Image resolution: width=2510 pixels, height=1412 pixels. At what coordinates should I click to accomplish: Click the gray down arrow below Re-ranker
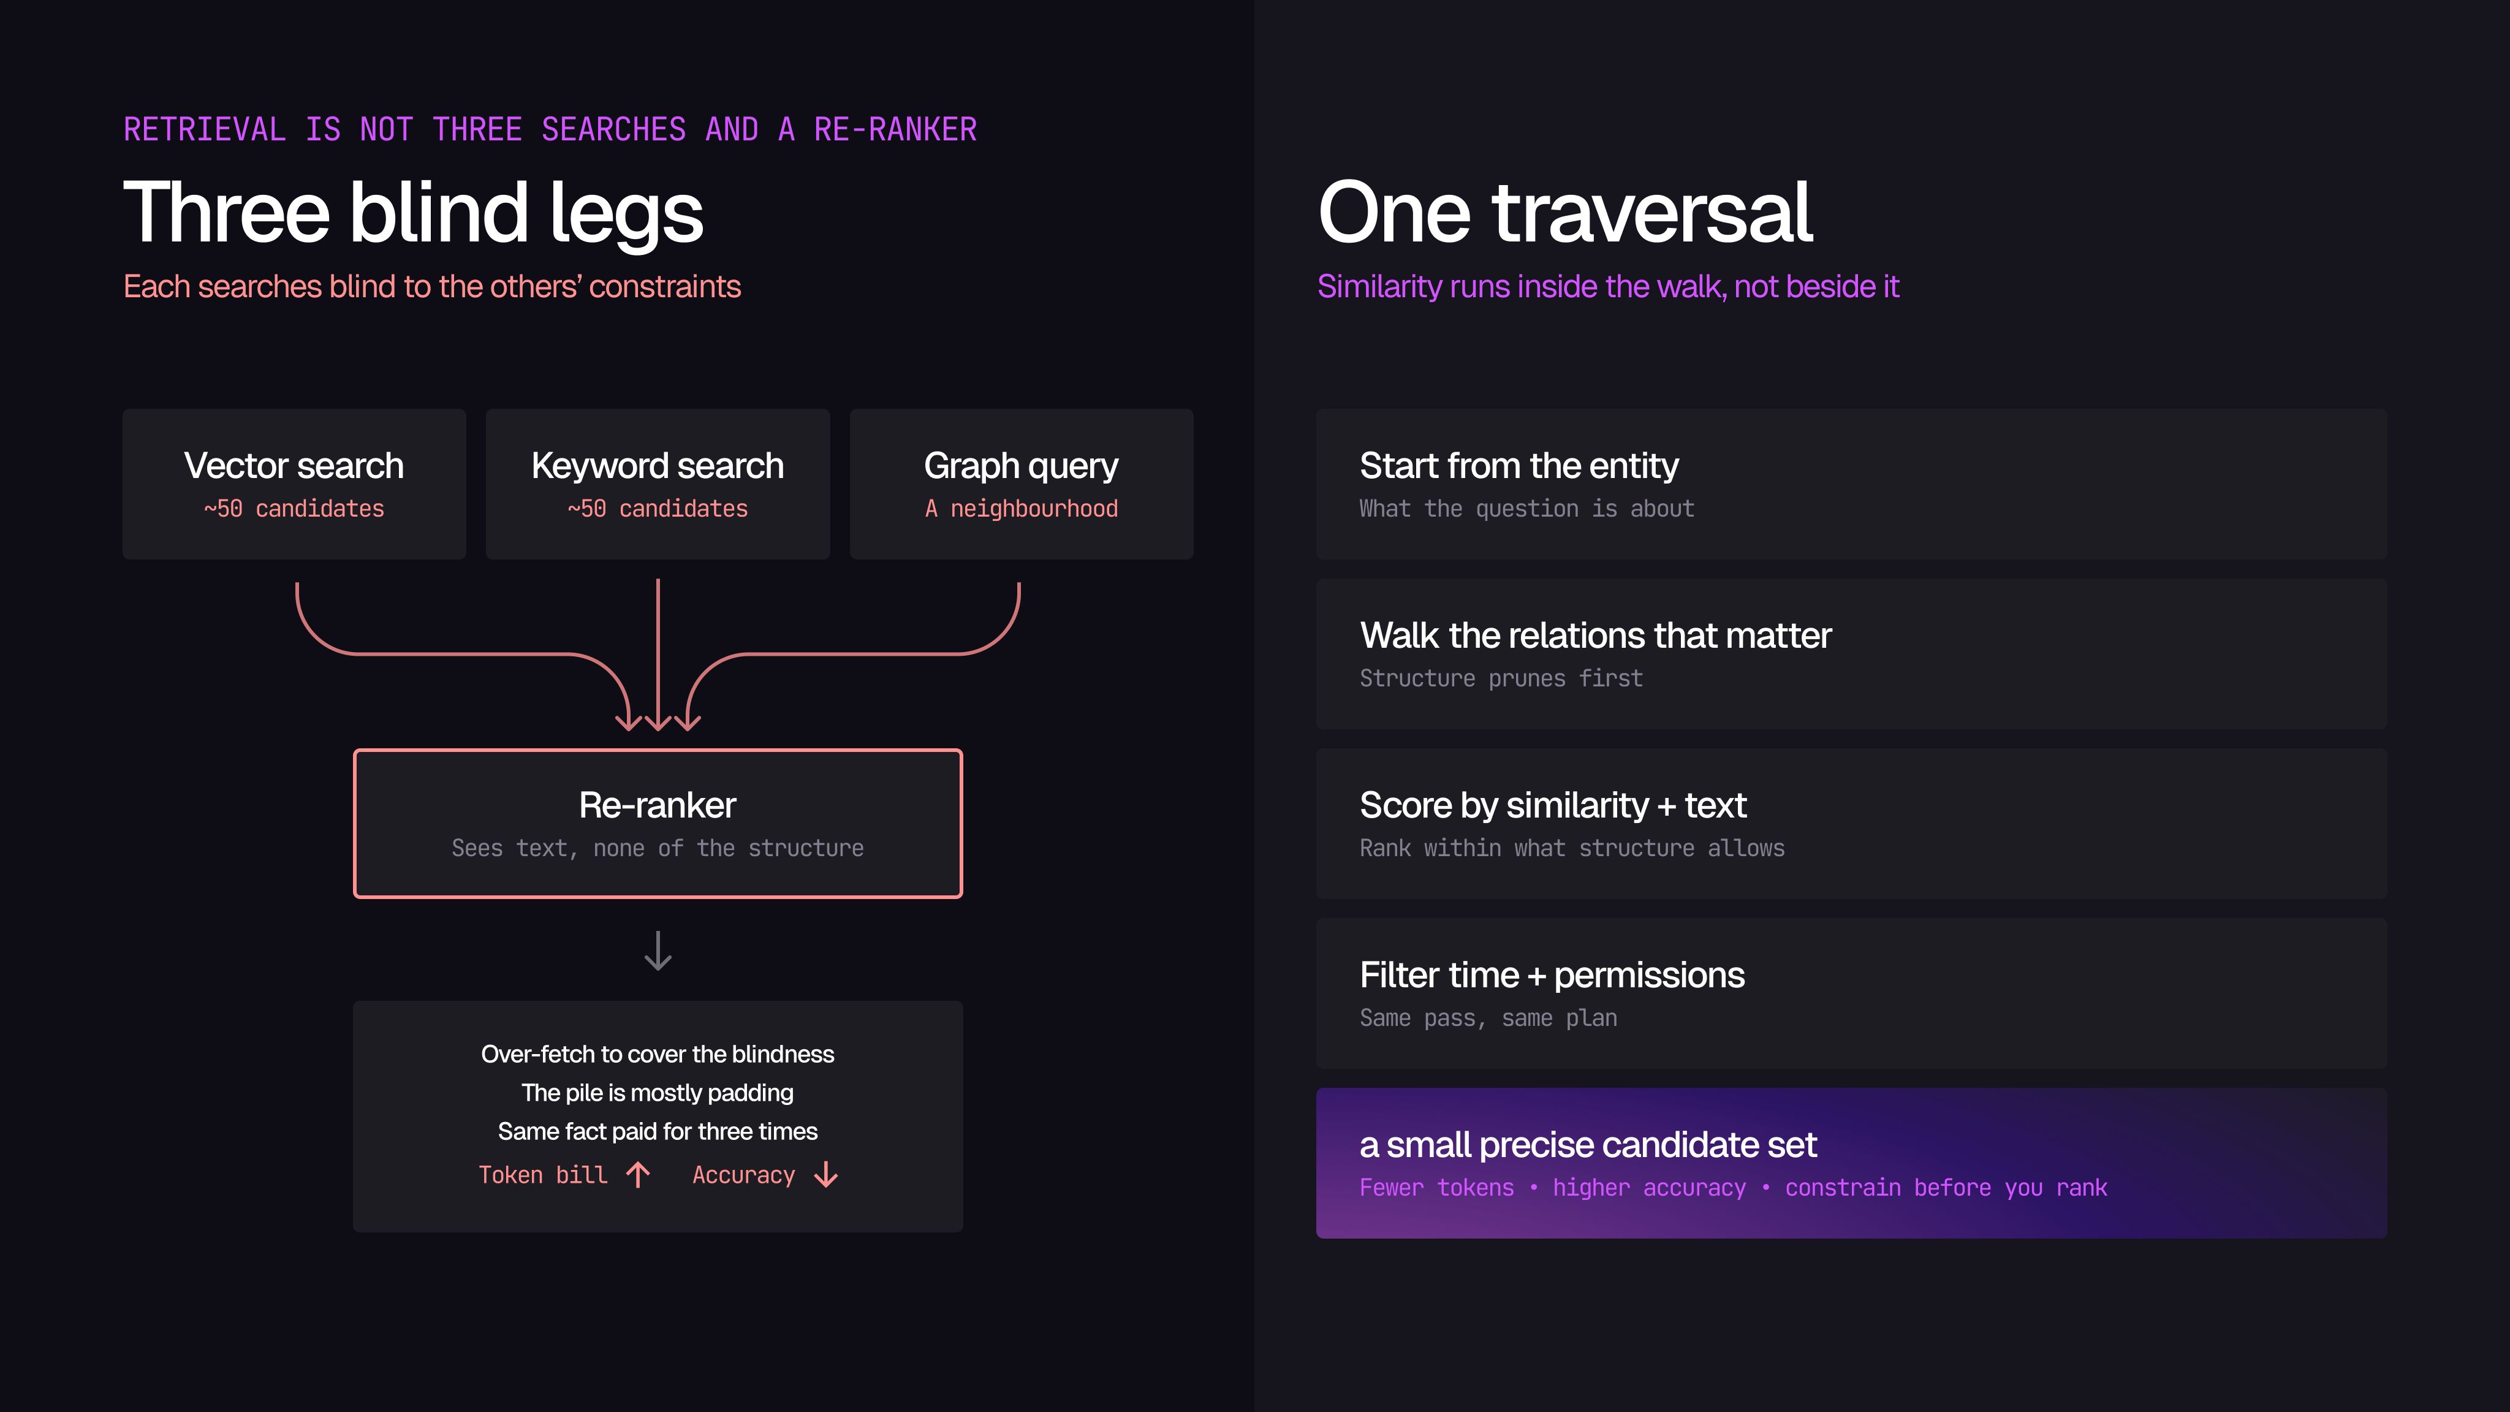click(658, 950)
